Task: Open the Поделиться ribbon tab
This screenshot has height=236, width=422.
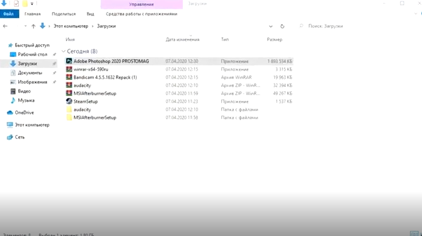Action: click(x=64, y=14)
